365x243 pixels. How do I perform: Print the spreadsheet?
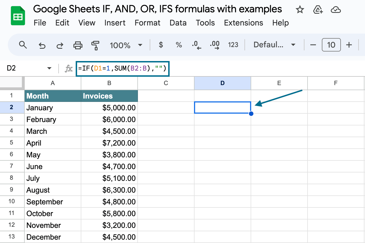(78, 45)
